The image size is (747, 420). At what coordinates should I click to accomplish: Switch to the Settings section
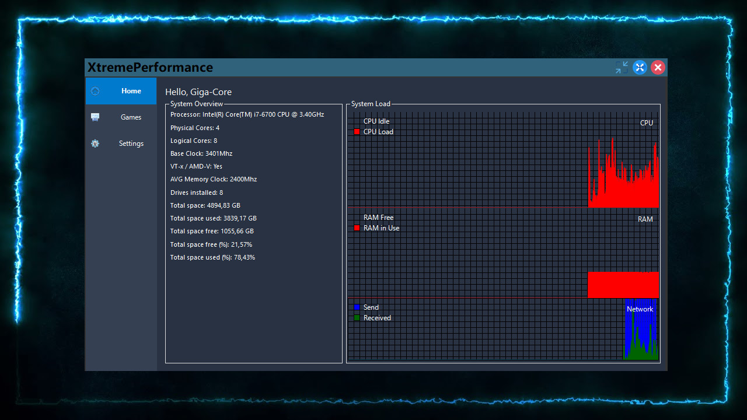131,143
